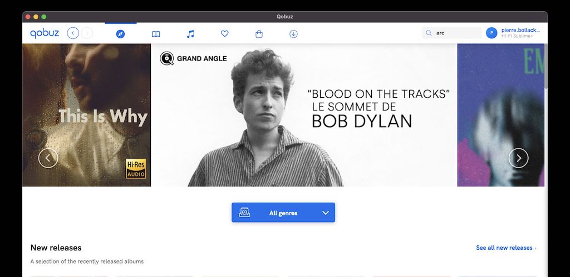Expand the All genres dropdown

[x=283, y=213]
